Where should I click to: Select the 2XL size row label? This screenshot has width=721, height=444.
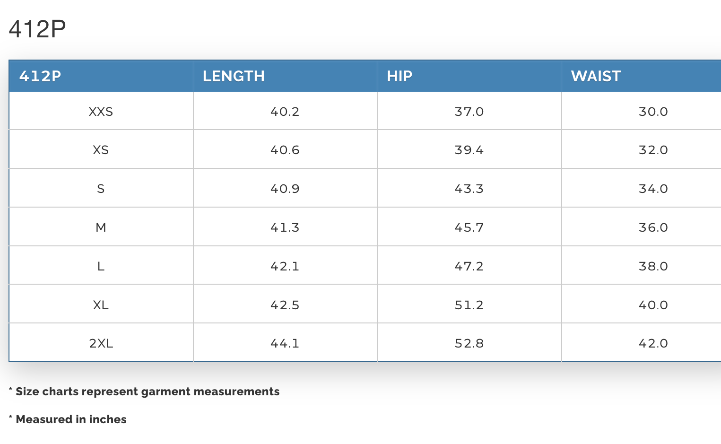coord(101,343)
